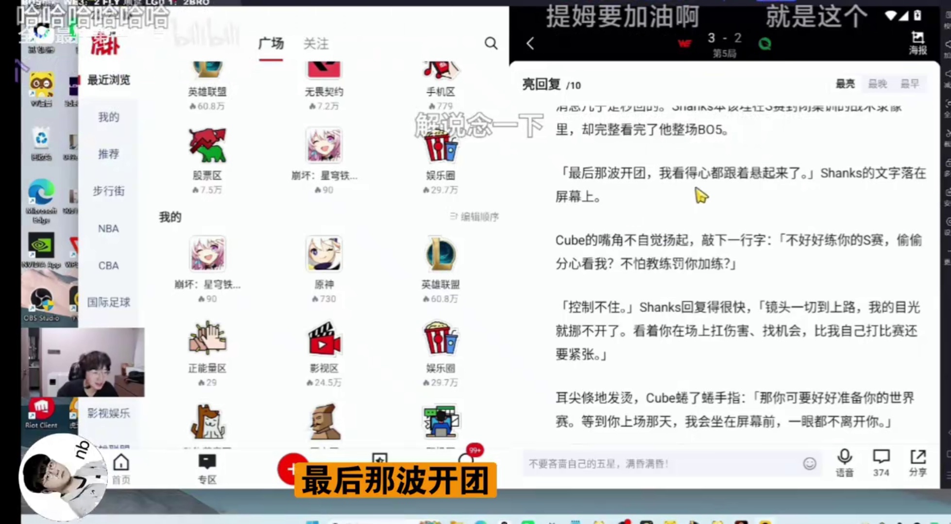Select 最近浏览 in the sidebar
The image size is (951, 524).
click(108, 80)
